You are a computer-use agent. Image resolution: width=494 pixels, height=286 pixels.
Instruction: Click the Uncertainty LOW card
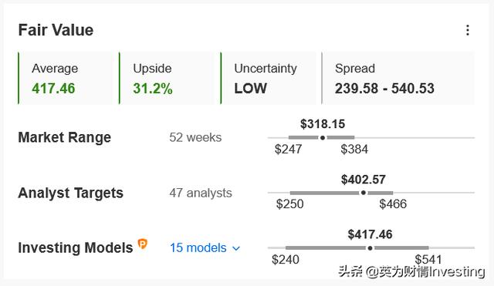(x=268, y=79)
